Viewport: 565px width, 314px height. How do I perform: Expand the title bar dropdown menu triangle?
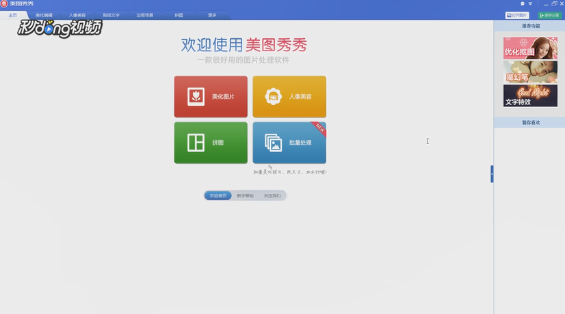tap(530, 3)
